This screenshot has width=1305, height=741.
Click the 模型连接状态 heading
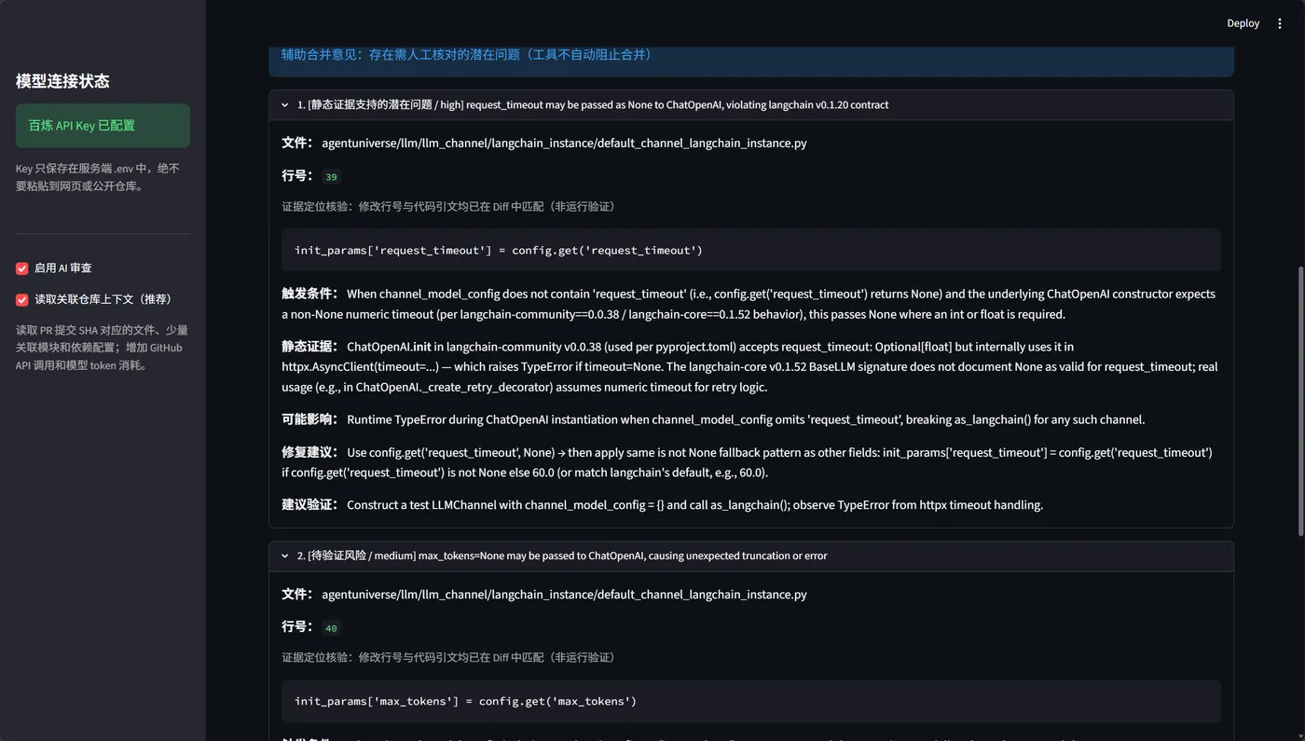62,81
